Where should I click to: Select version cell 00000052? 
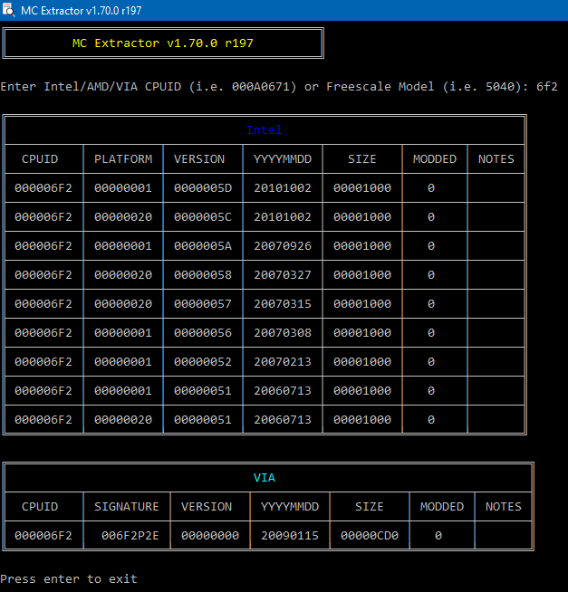(203, 362)
